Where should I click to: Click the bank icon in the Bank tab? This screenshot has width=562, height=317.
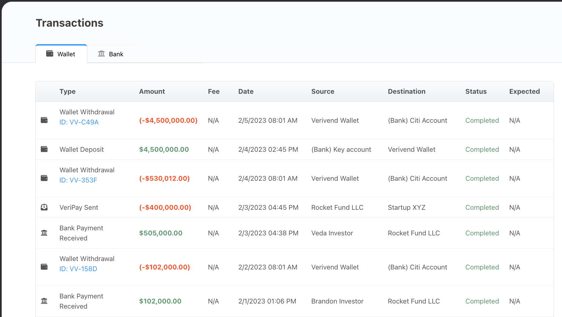(x=101, y=53)
